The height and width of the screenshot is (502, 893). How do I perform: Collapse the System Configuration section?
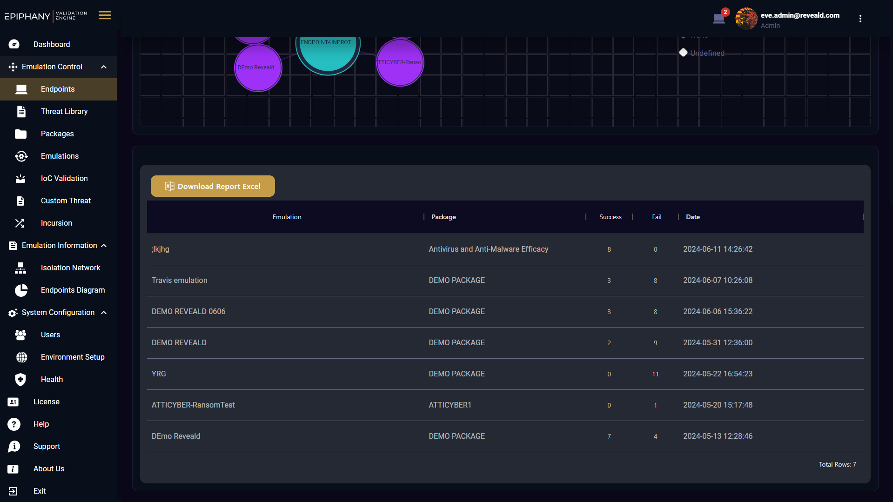tap(104, 313)
